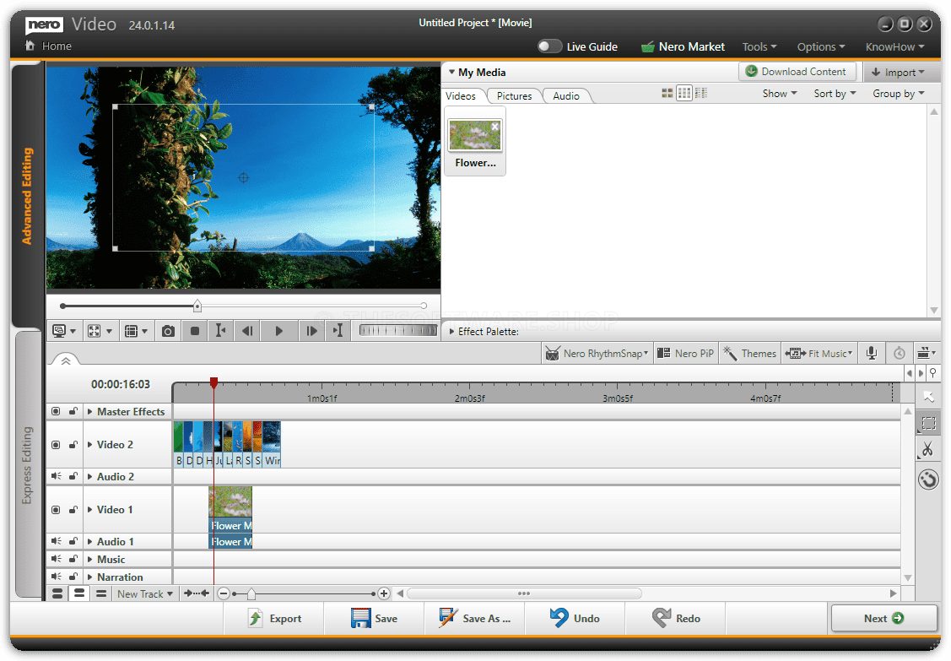
Task: Jump to the start of the clip
Action: 221,331
